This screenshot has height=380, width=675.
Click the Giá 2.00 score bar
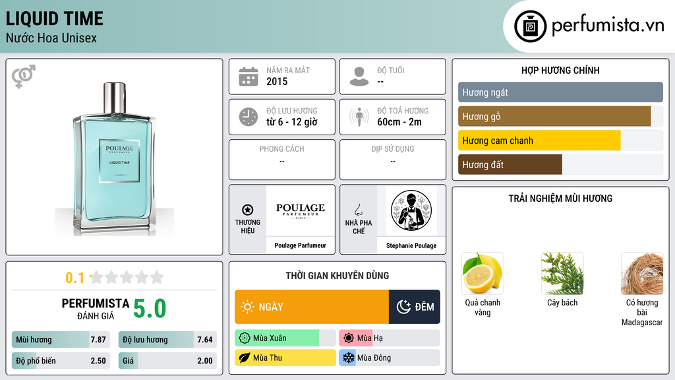[167, 361]
